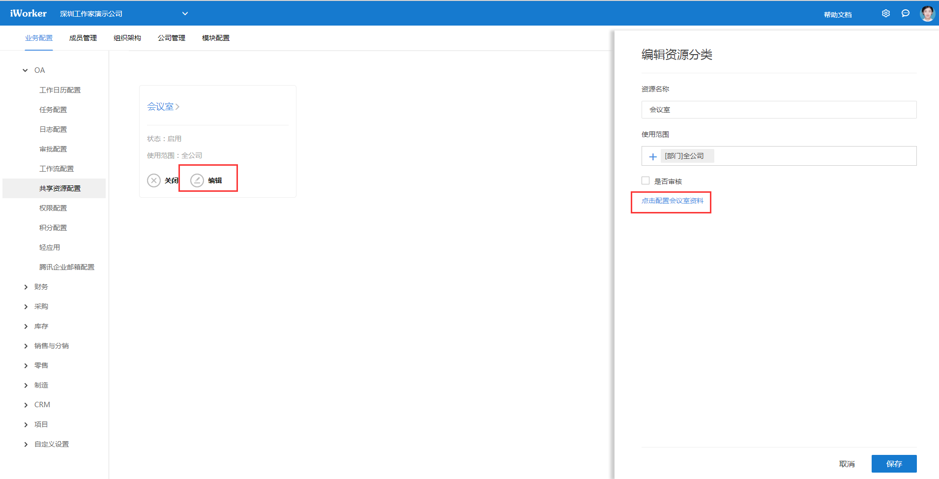Click the 深圳工作家演示公司 company name
The height and width of the screenshot is (479, 939).
coord(91,14)
